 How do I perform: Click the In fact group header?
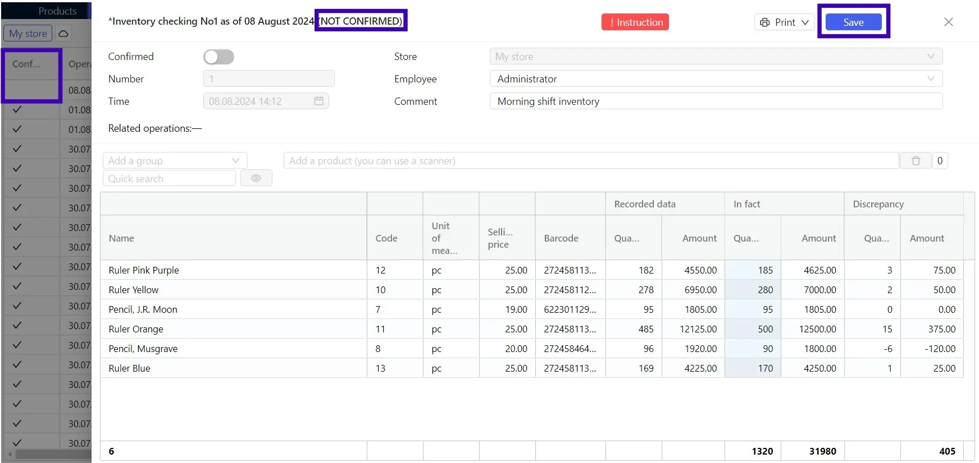[785, 204]
